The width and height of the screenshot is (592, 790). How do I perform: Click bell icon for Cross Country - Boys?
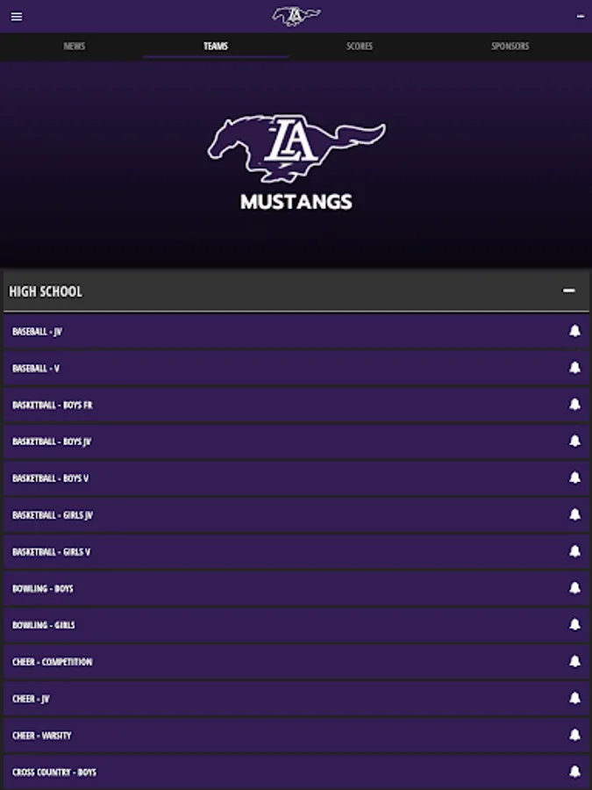(574, 772)
